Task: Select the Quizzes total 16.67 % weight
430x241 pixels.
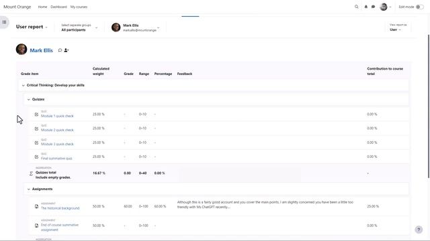Action: (99, 173)
